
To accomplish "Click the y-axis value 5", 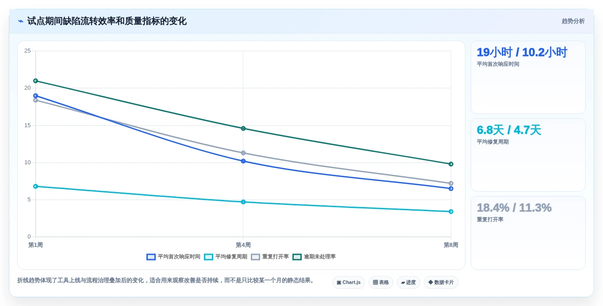I will (29, 200).
